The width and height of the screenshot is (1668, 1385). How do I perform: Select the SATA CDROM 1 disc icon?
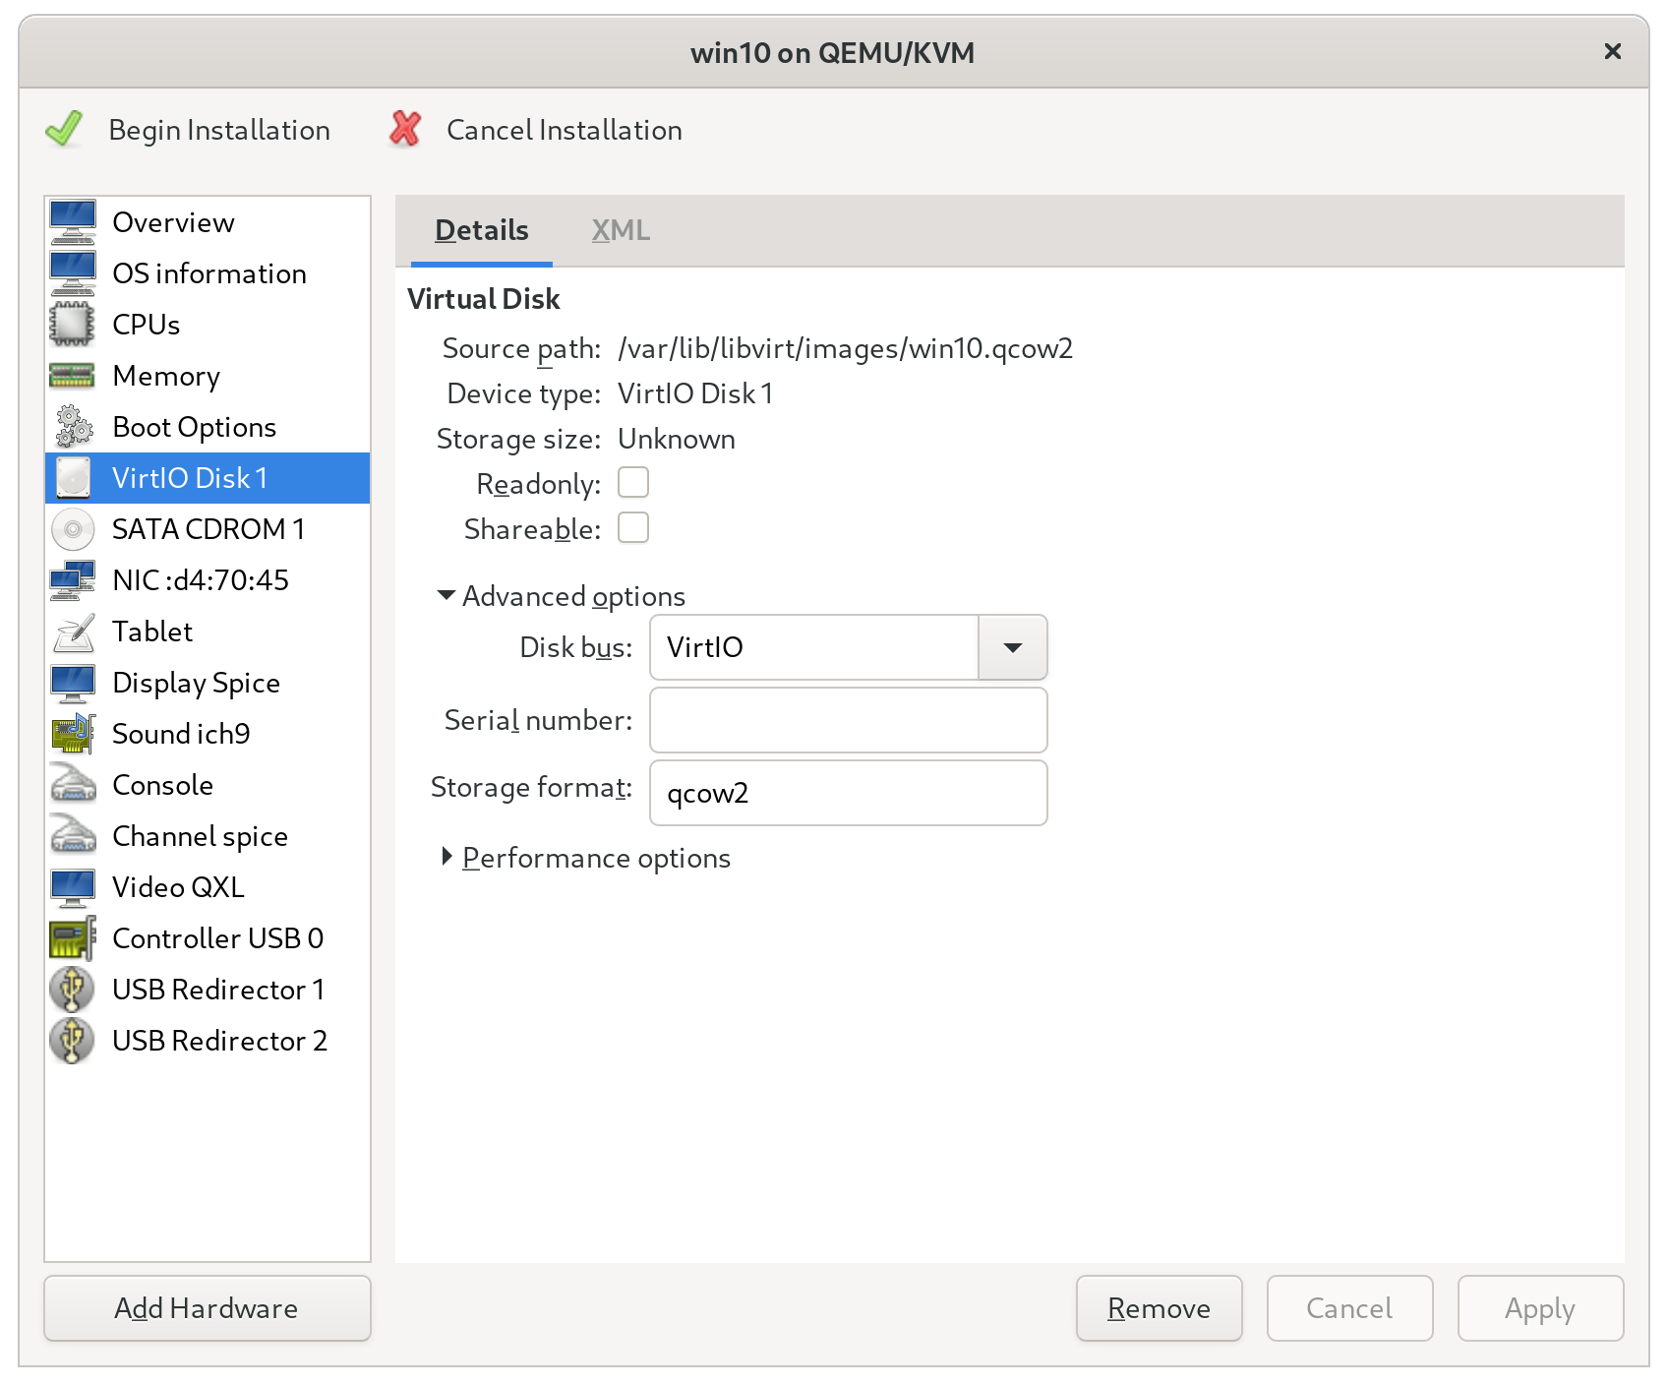[x=73, y=529]
